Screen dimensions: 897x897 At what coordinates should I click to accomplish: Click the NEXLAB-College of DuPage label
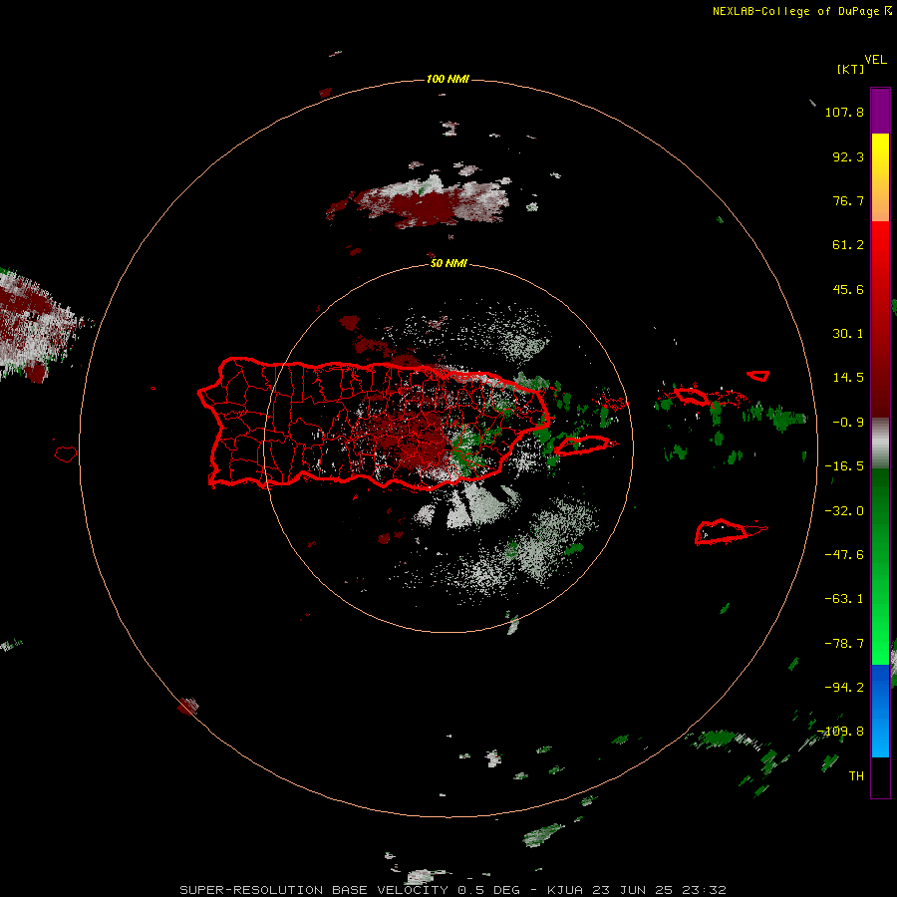click(x=795, y=11)
